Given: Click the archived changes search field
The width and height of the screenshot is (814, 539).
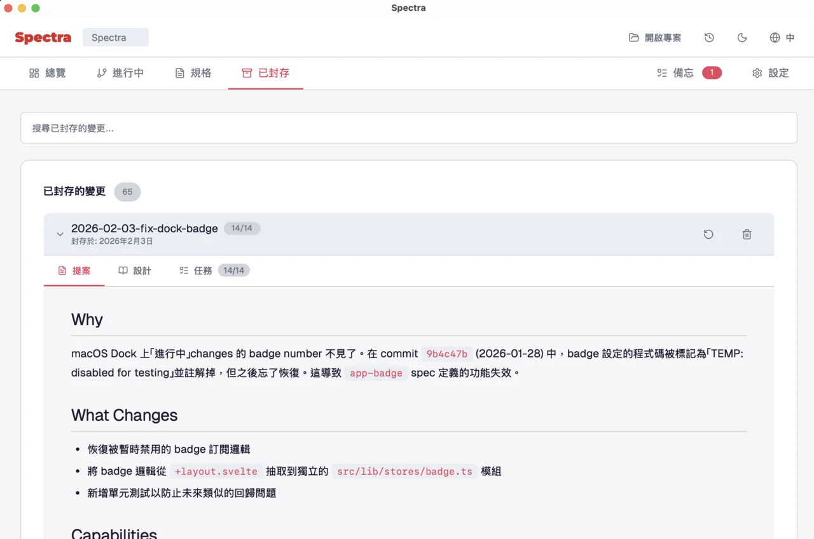Looking at the screenshot, I should coord(408,128).
